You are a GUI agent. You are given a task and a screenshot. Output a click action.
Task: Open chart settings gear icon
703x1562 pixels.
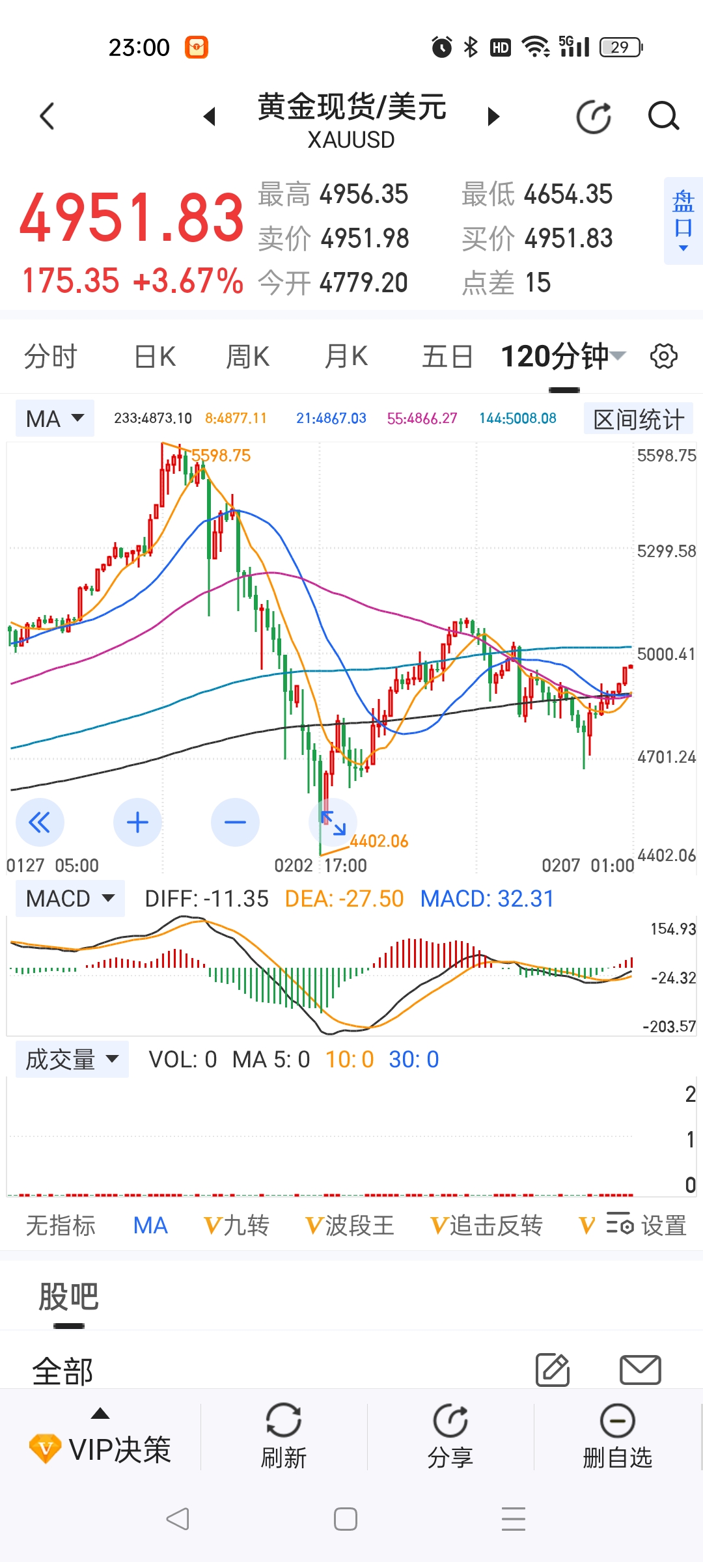[663, 357]
